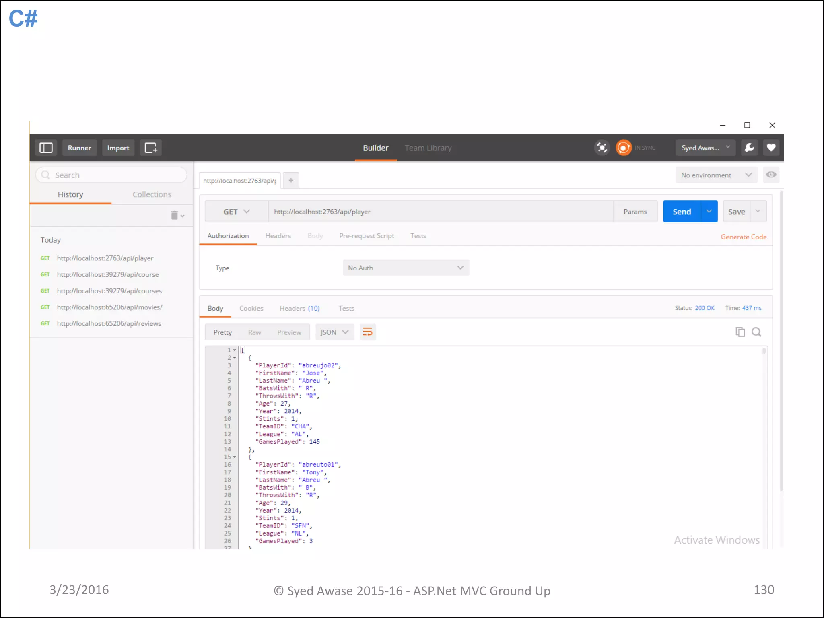Open the response Cookies tab
Image resolution: width=824 pixels, height=618 pixels.
(x=251, y=308)
